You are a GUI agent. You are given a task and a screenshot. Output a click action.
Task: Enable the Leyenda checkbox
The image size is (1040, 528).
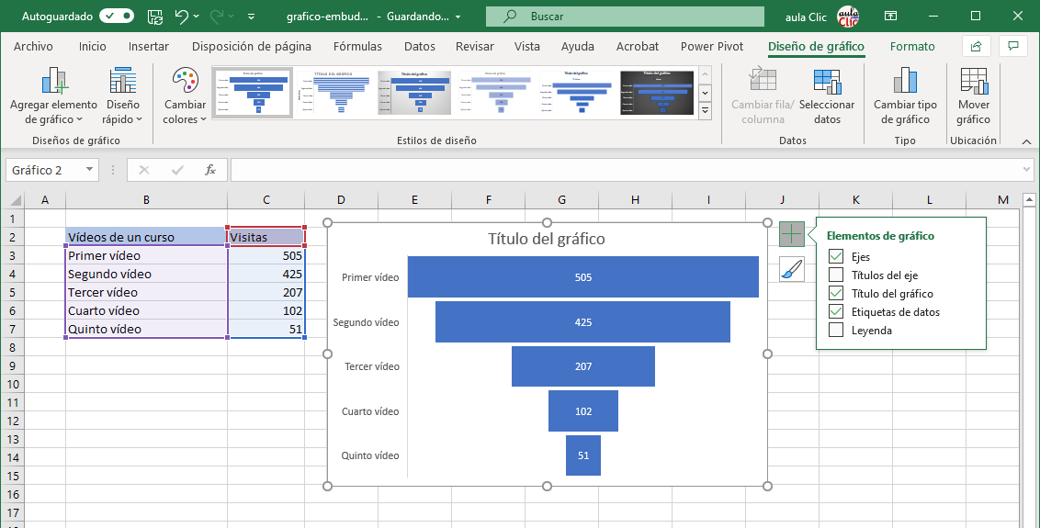coord(836,331)
